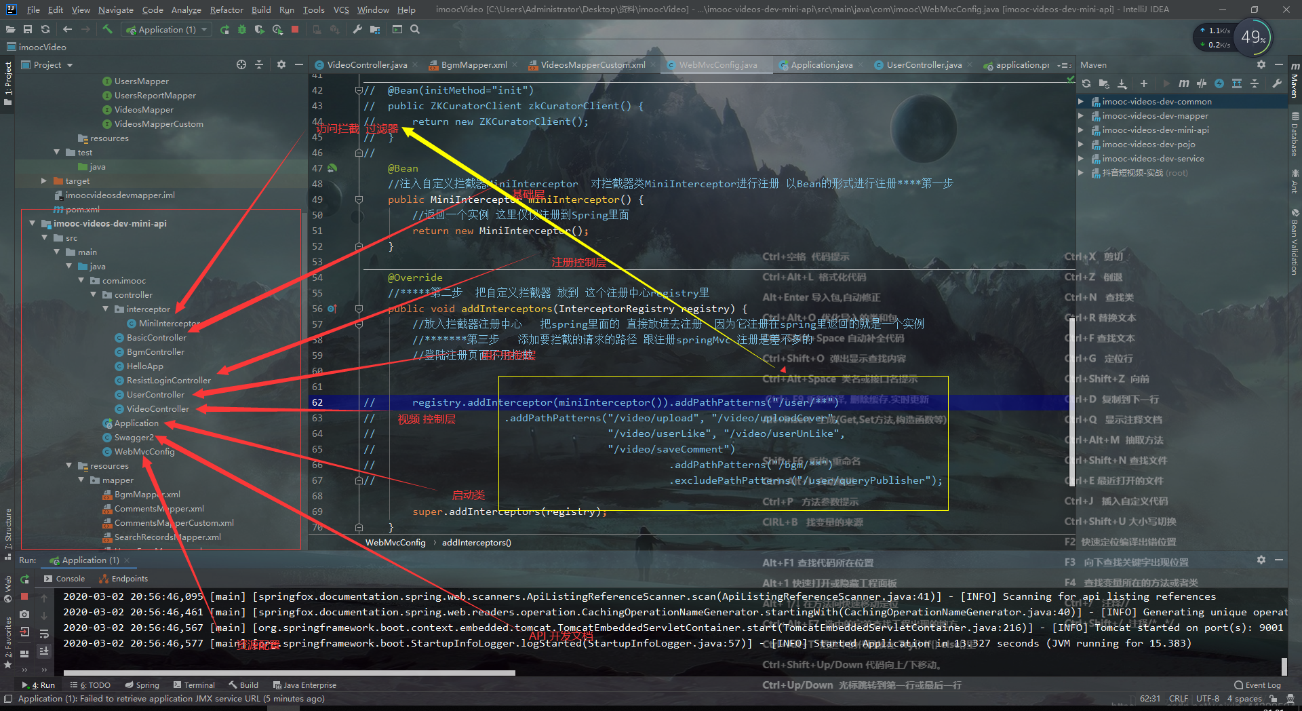Screen dimensions: 1302x711
Task: Click Download Sources icon in Maven panel
Action: coord(1122,83)
